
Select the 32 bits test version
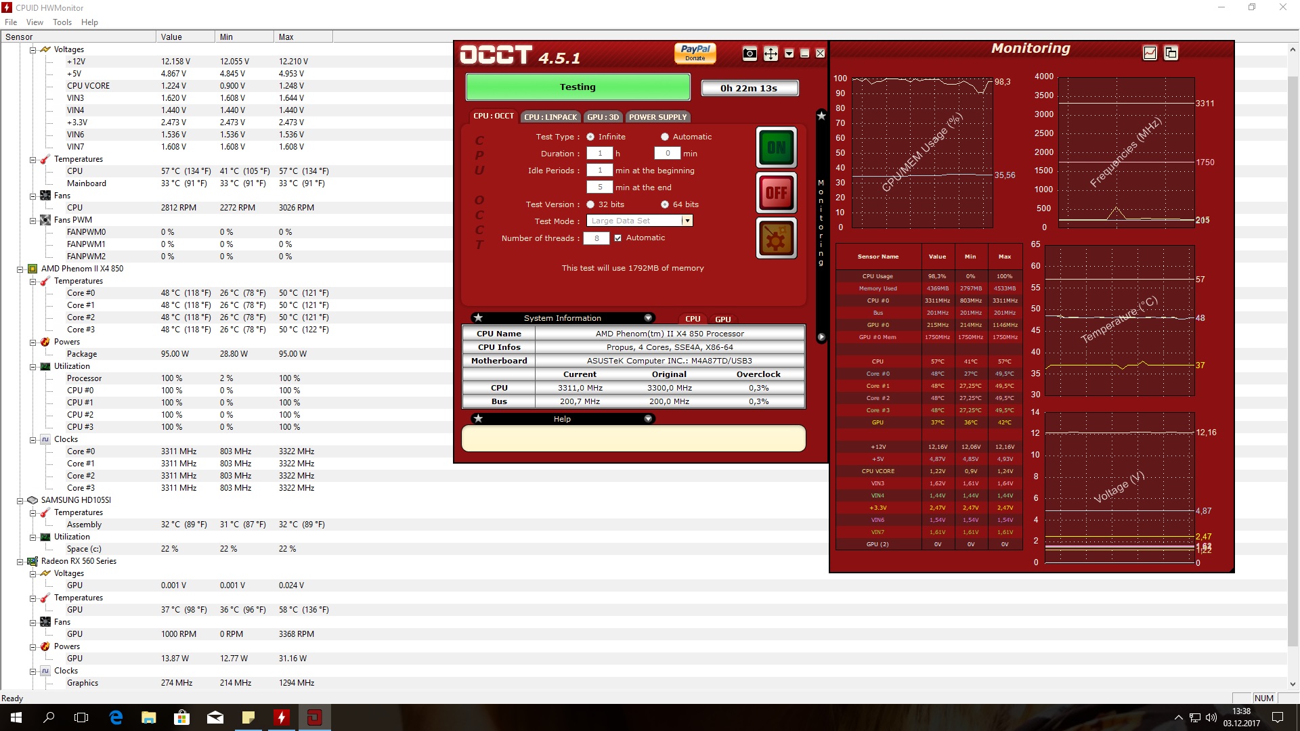[x=590, y=204]
